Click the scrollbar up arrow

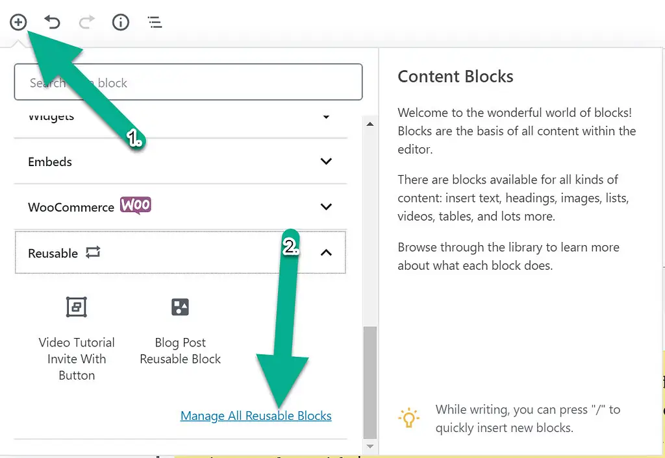370,123
